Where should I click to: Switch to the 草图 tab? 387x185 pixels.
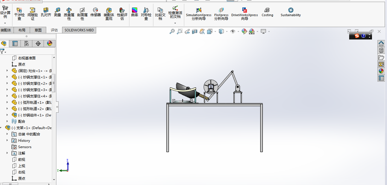(38, 30)
